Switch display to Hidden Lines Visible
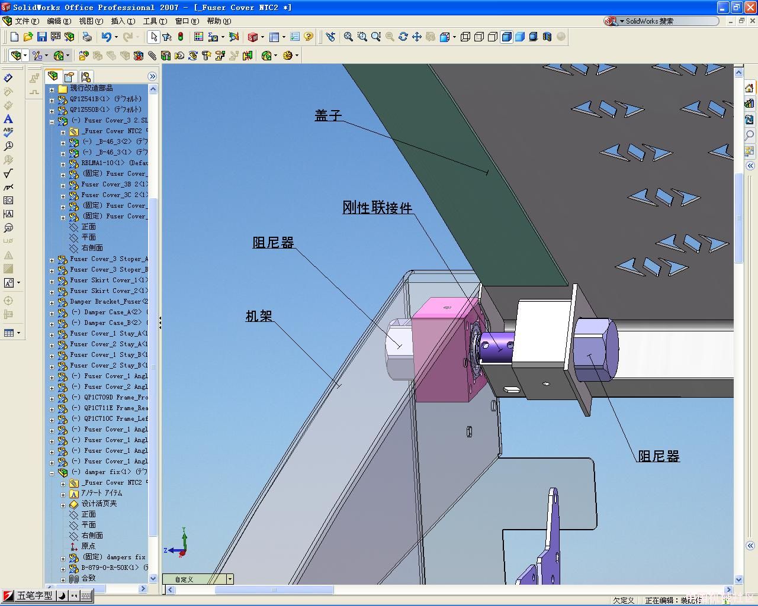 click(x=479, y=37)
